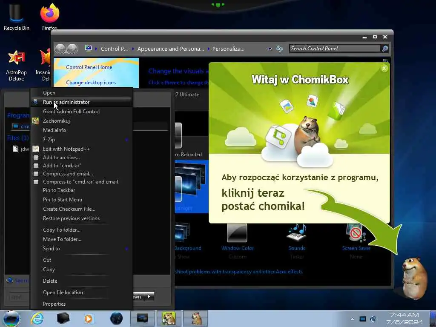Image resolution: width=436 pixels, height=327 pixels.
Task: Open the dark globe taskbar icon
Action: tap(116, 318)
